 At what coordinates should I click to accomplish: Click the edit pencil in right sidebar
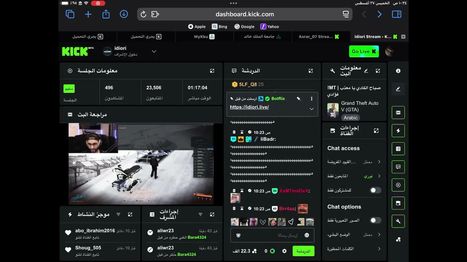click(398, 89)
